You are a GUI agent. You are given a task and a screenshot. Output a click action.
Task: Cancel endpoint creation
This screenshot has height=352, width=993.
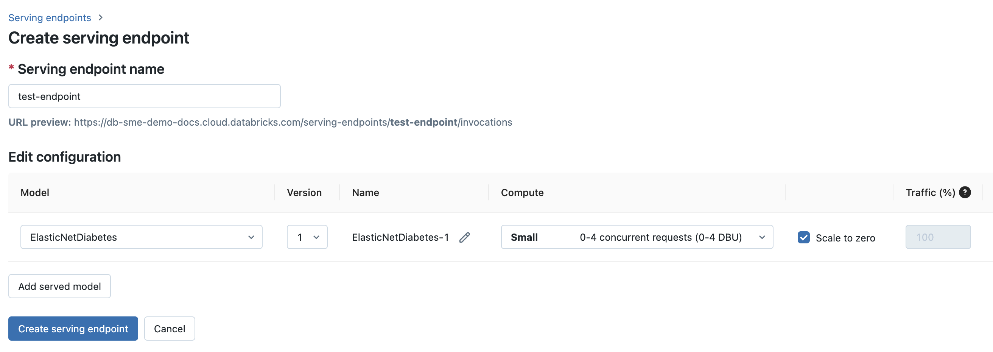click(170, 329)
